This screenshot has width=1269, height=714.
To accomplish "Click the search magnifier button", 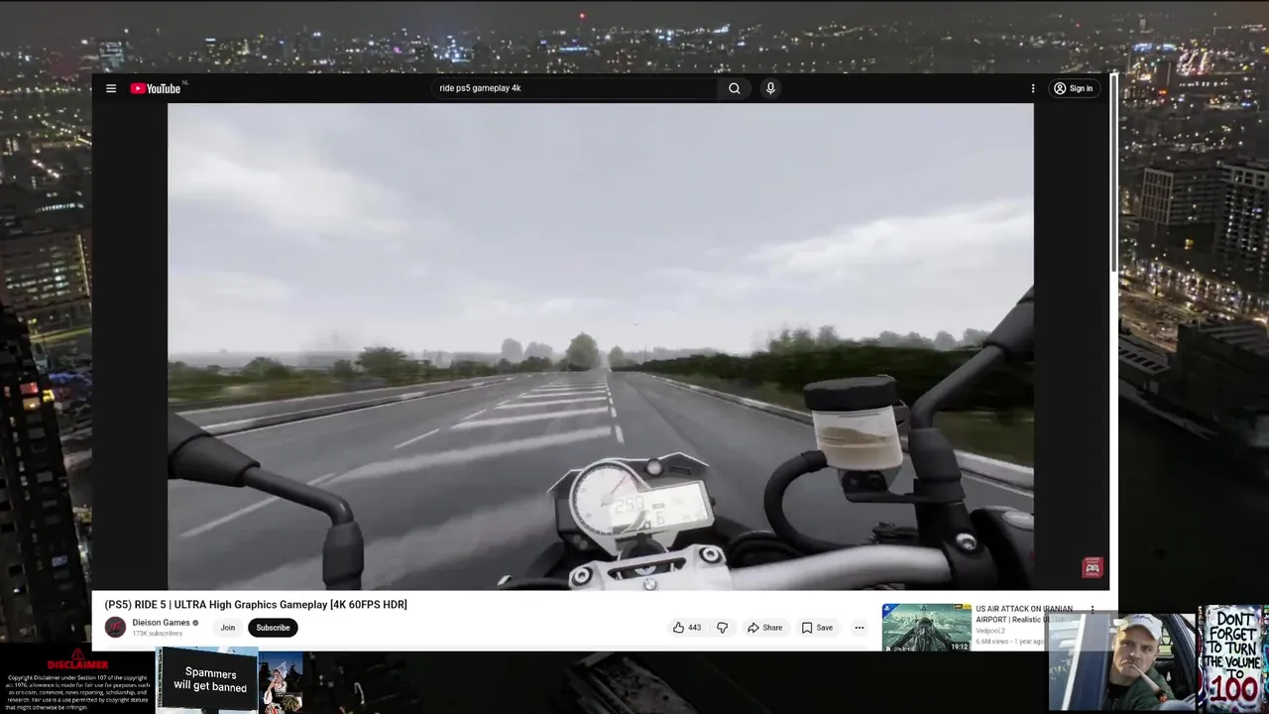I will (735, 88).
